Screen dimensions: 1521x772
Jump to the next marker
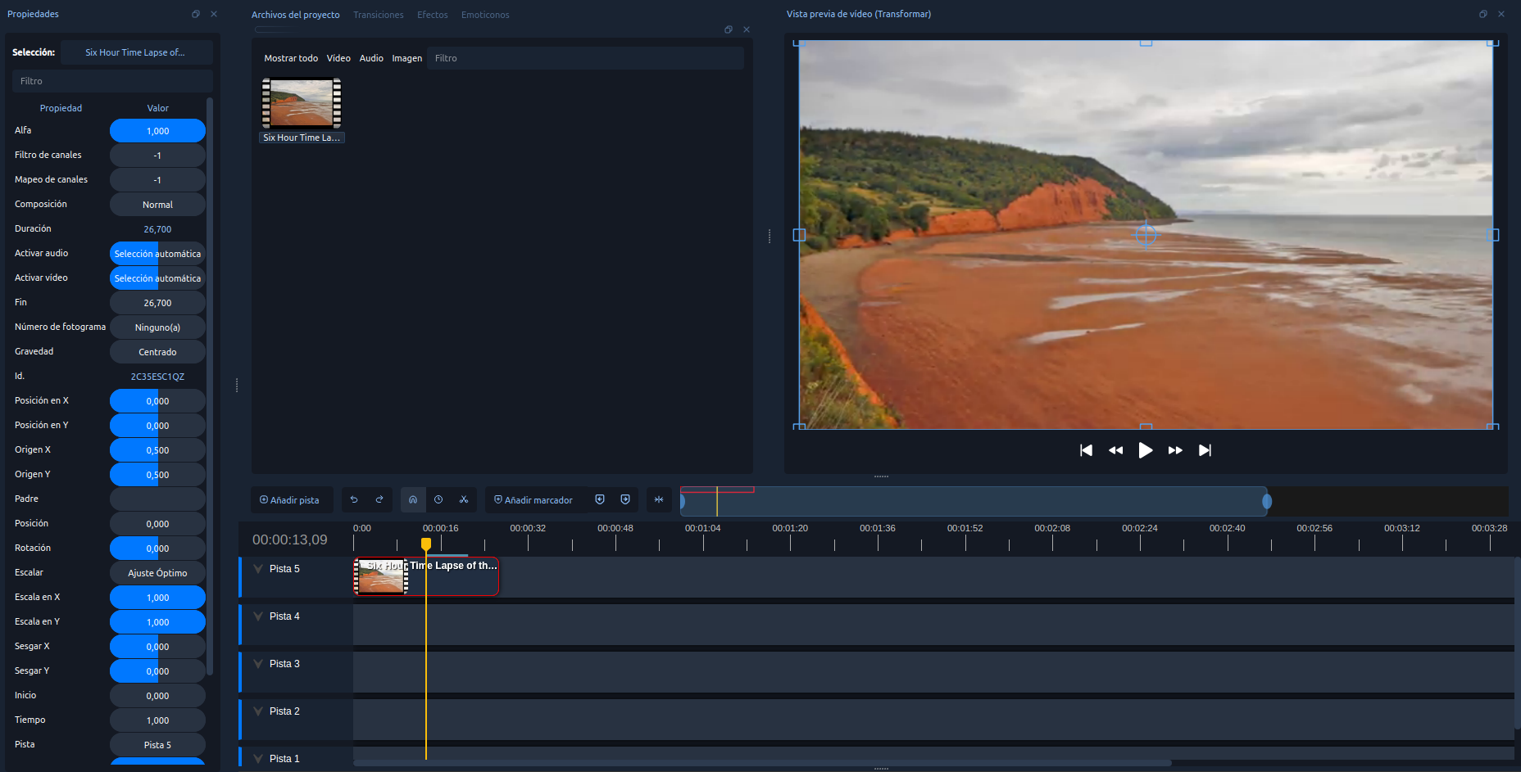625,499
